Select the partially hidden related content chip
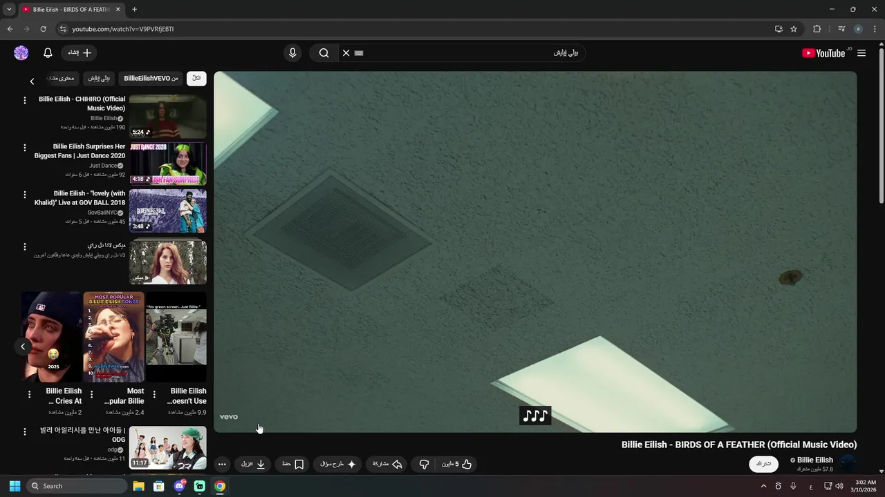 (x=61, y=78)
